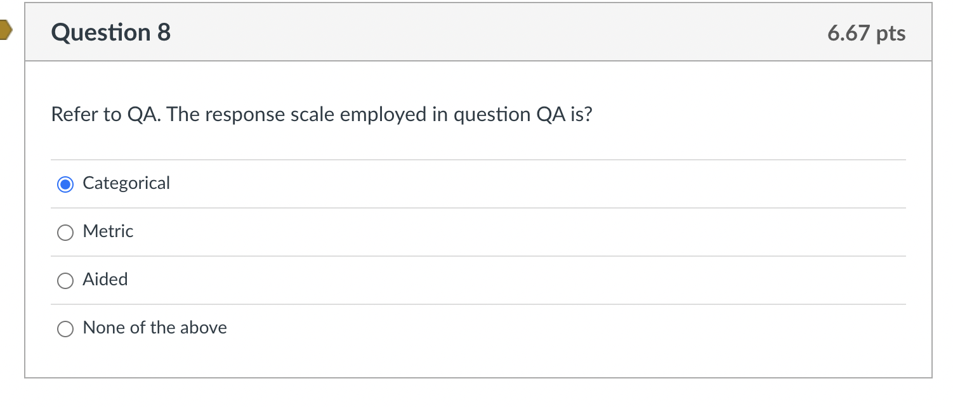Click the Metric answer label
Image resolution: width=953 pixels, height=407 pixels.
point(108,231)
